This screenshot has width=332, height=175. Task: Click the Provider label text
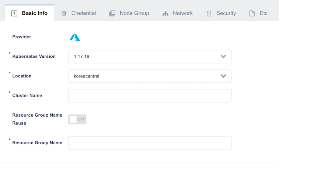pos(22,37)
